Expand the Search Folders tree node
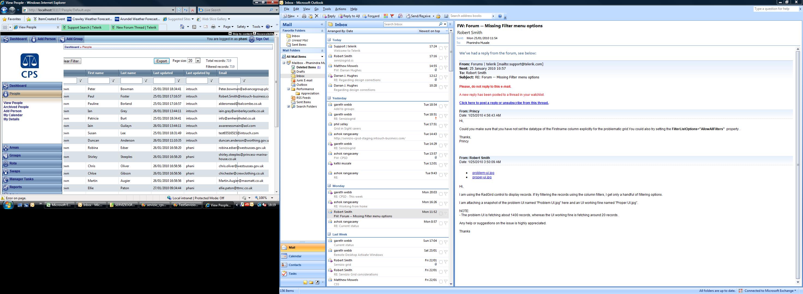 [x=288, y=106]
